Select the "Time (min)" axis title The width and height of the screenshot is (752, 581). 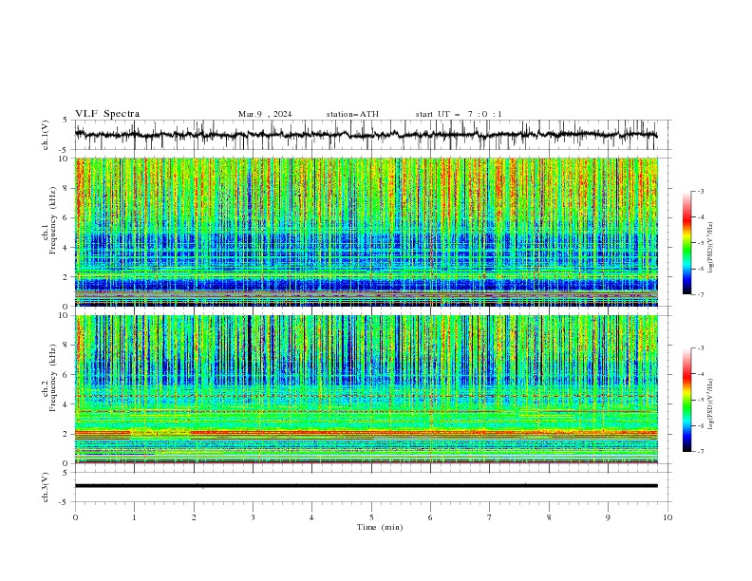380,527
